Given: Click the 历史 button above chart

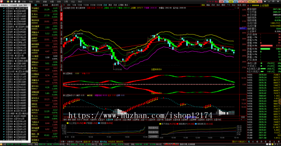Looking at the screenshot, I should click(213, 5).
